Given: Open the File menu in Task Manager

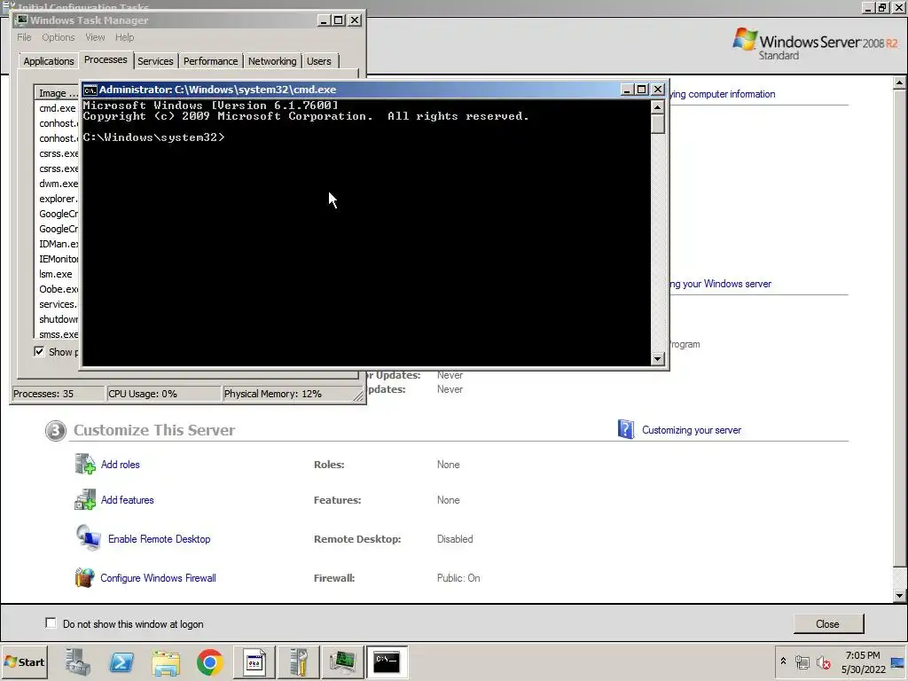Looking at the screenshot, I should coord(24,37).
